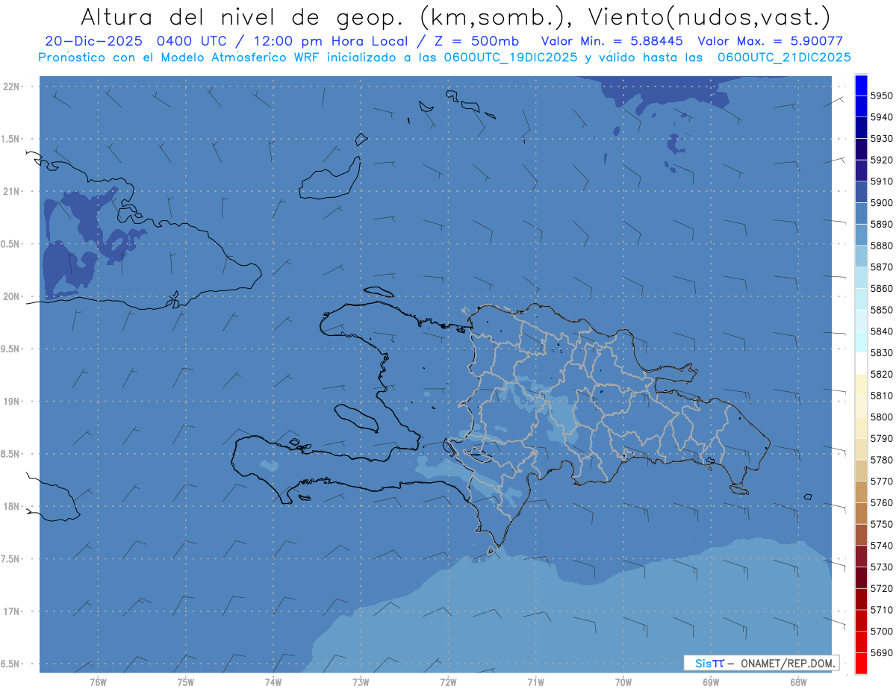
Task: Click the top bright blue color bar segment above 5950
Action: pyautogui.click(x=861, y=85)
